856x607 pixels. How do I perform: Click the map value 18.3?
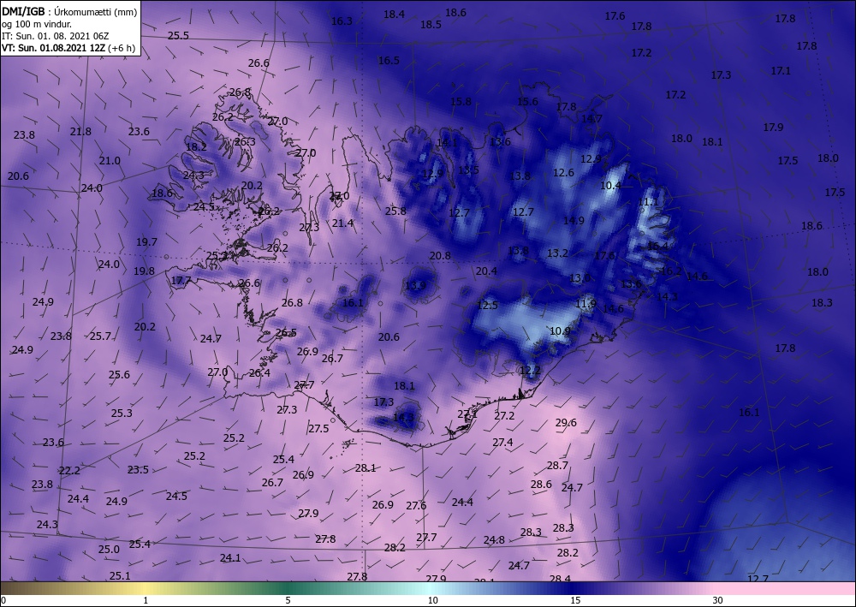[822, 303]
